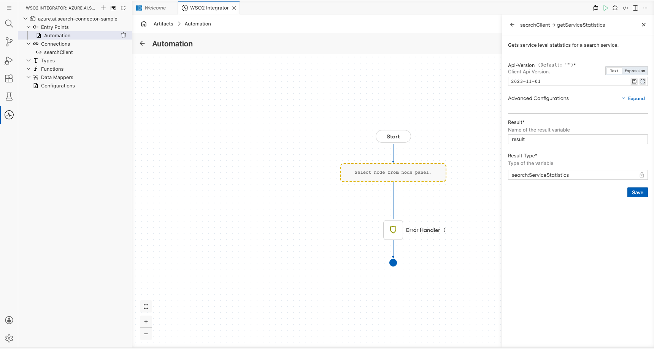Expand the Data Mappers node
This screenshot has height=349, width=654.
[29, 77]
